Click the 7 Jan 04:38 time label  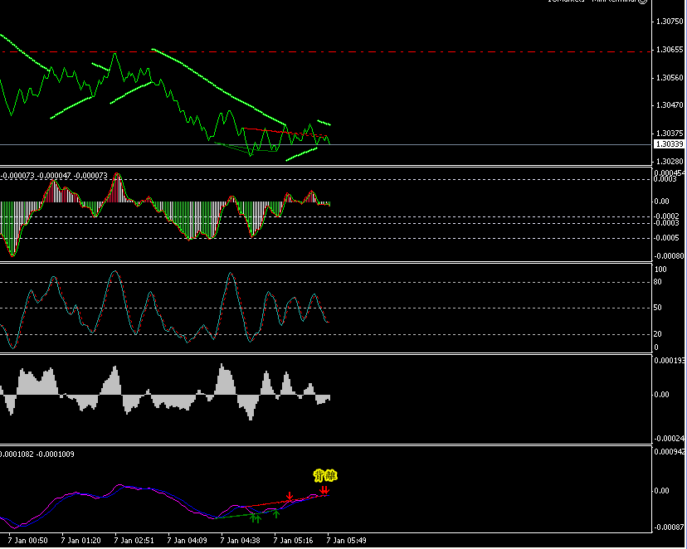[240, 541]
